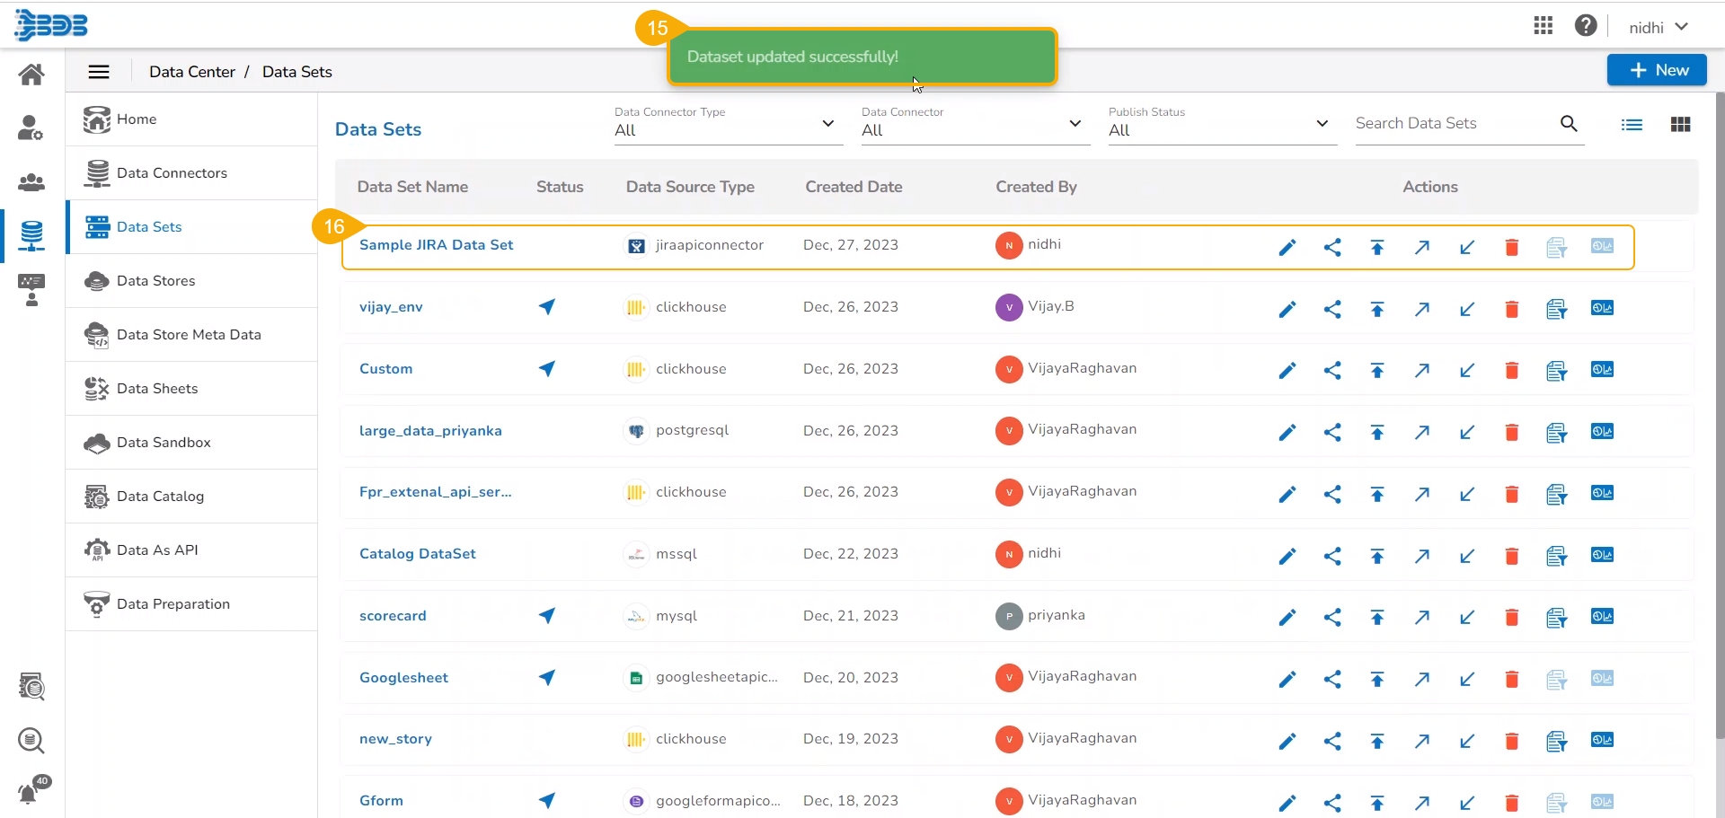Click the search magnifier icon
1725x818 pixels.
[1569, 124]
